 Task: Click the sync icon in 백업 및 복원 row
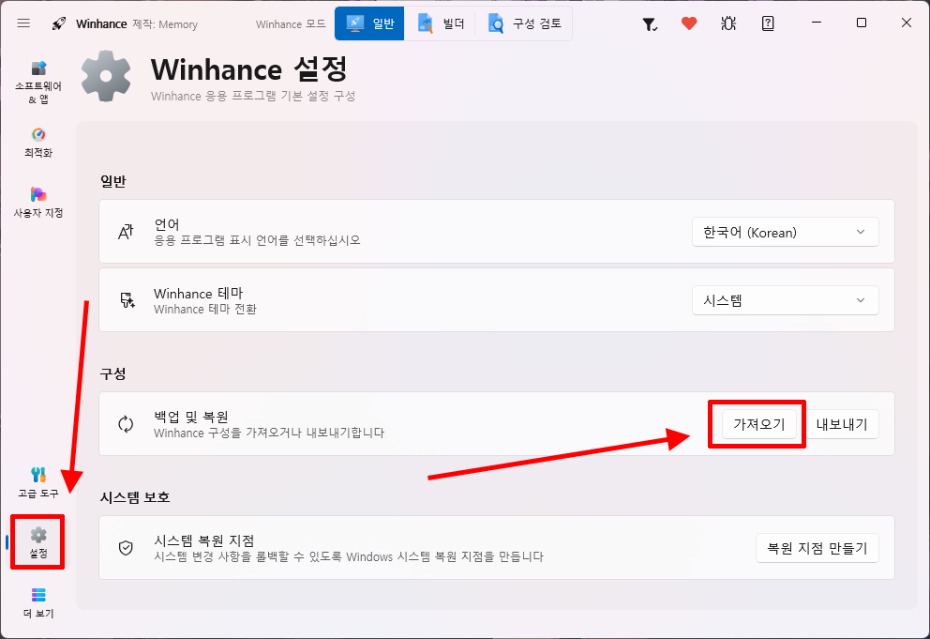click(x=126, y=424)
